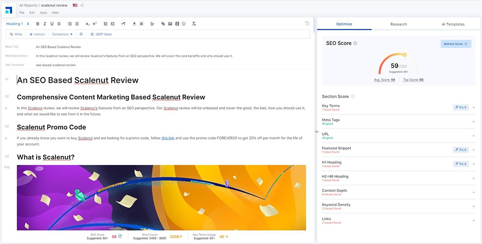Open the Heading 1 style dropdown
Image resolution: width=482 pixels, height=244 pixels.
pyautogui.click(x=17, y=24)
